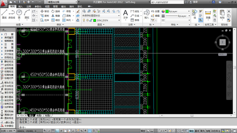This screenshot has width=237, height=133.
Task: Select the Circle (圆) tool
Action: (x=19, y=14)
